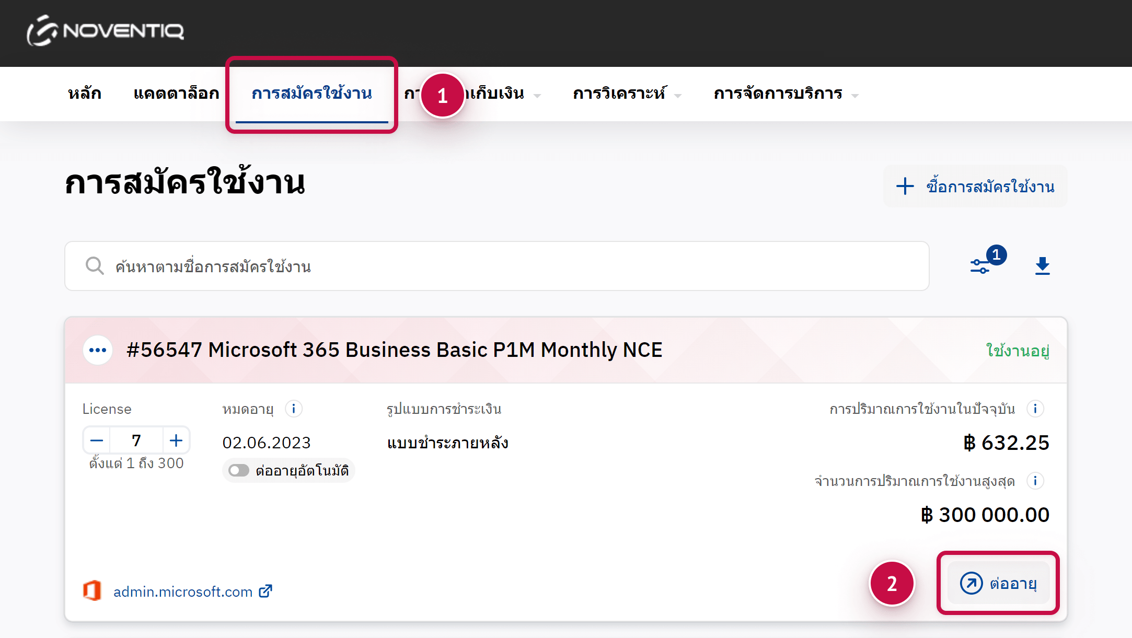Viewport: 1132px width, 638px height.
Task: Open the หลัก home tab
Action: coord(85,94)
